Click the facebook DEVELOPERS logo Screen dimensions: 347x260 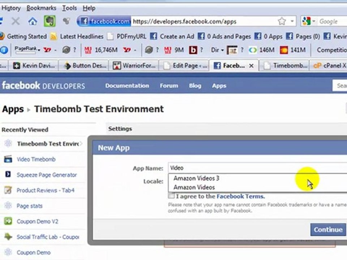(x=43, y=86)
